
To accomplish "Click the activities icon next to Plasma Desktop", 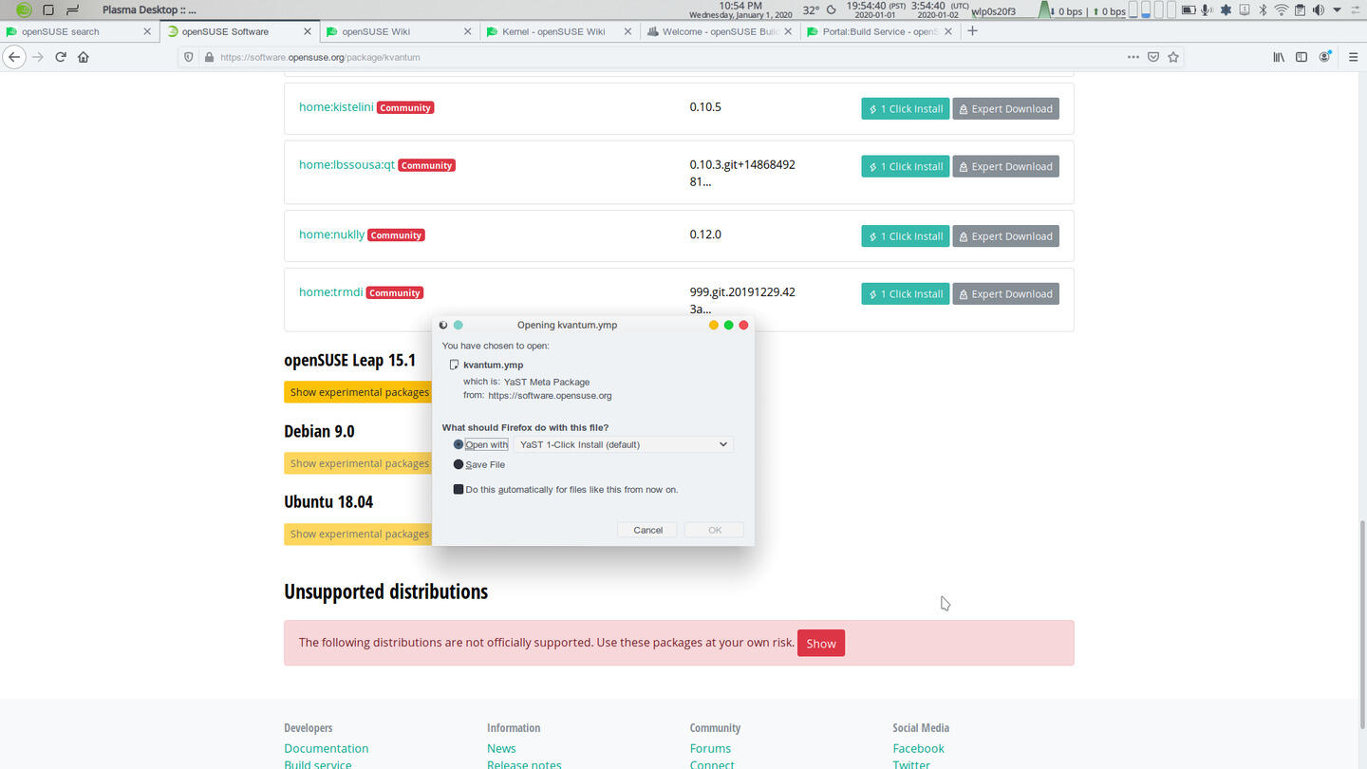I will pos(72,10).
